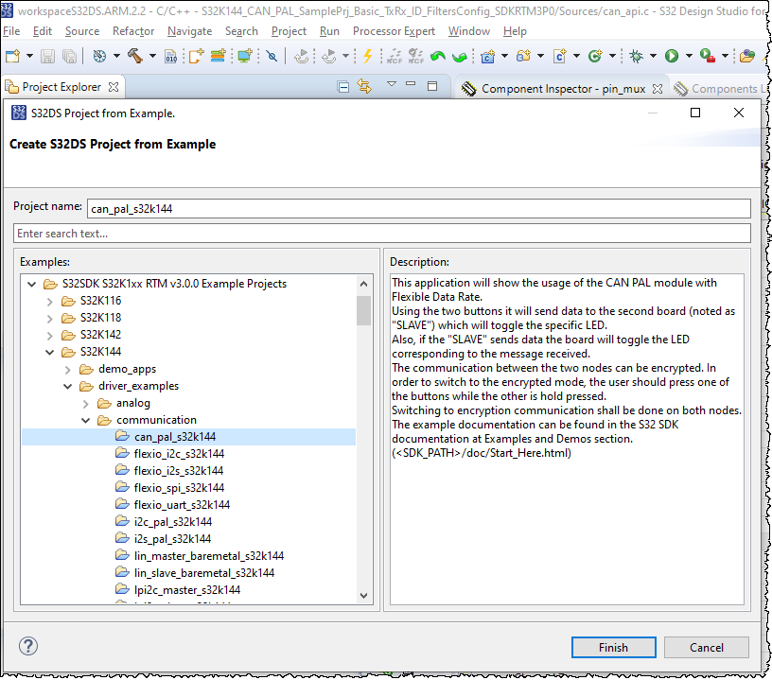
Task: Select flexio_uart_s32k144 example
Action: 182,505
